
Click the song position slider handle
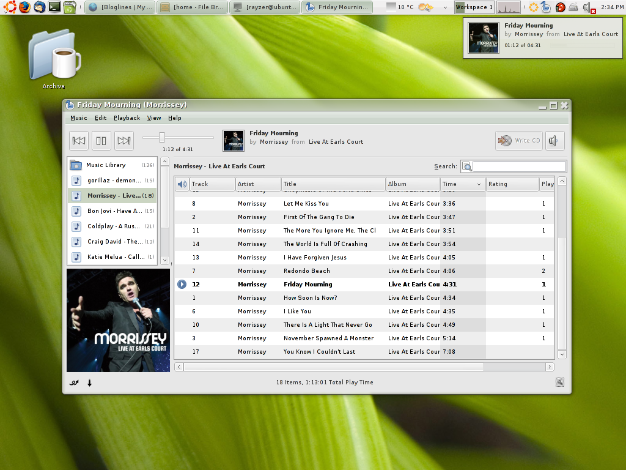tap(161, 138)
